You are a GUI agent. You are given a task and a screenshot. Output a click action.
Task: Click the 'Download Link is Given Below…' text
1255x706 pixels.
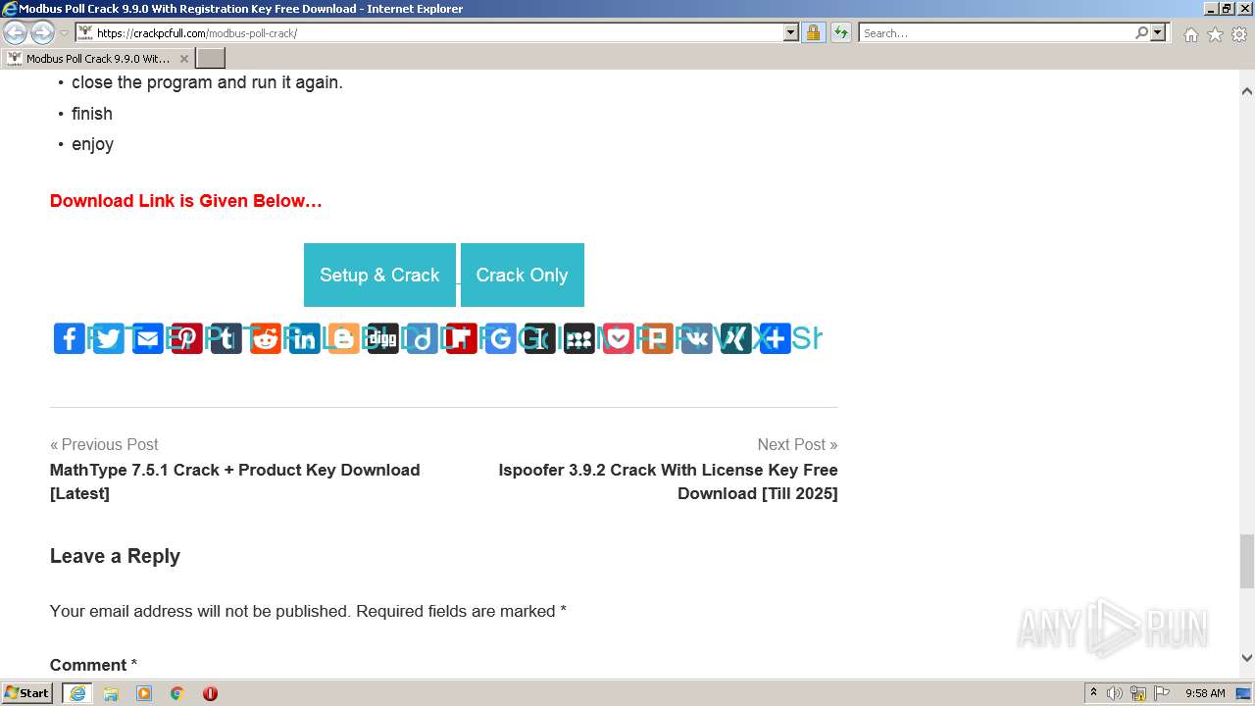186,201
